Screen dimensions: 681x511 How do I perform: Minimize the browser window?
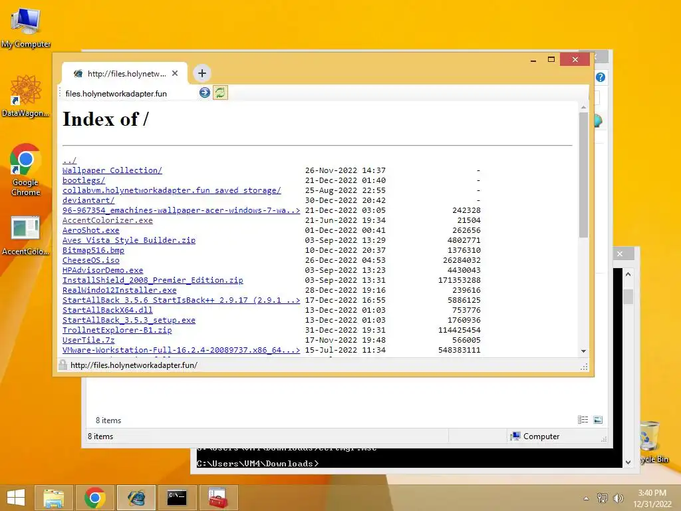click(x=533, y=60)
